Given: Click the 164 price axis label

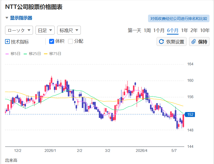Looking at the screenshot, I should [190, 64].
